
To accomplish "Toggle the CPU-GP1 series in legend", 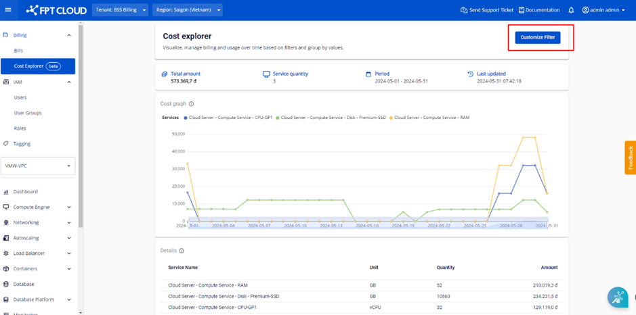I will tap(228, 118).
